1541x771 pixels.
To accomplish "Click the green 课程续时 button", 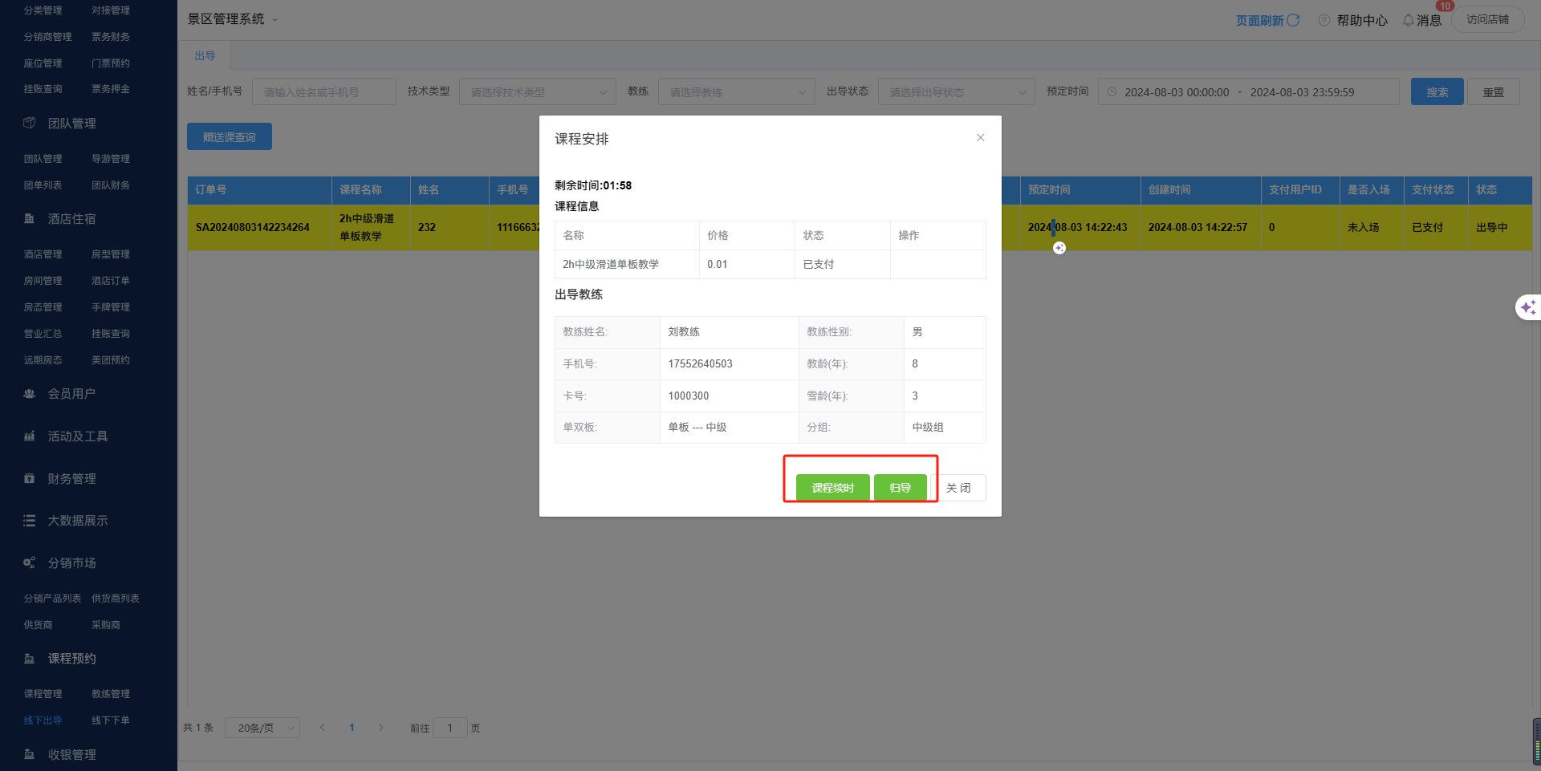I will [x=832, y=488].
